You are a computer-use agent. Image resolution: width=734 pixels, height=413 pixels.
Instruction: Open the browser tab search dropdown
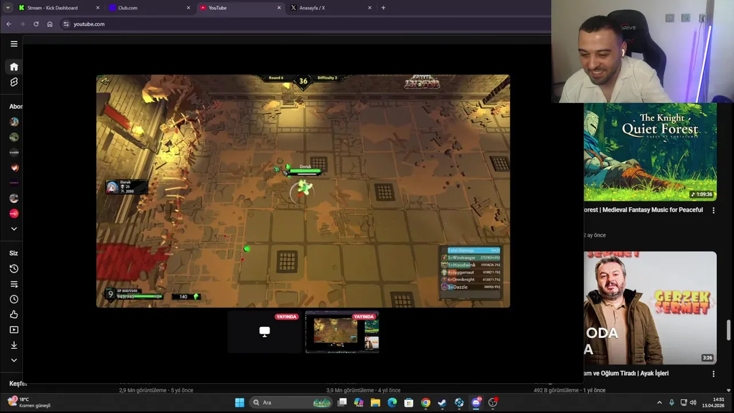pos(7,8)
